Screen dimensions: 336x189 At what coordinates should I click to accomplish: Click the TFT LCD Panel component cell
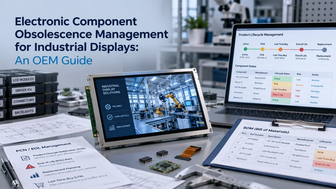tap(242, 77)
